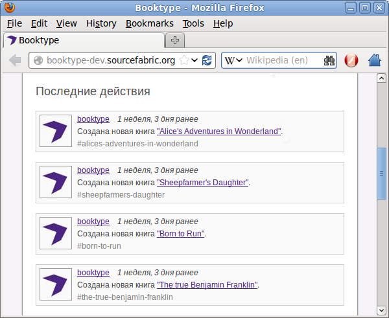This screenshot has height=318, width=389.
Task: Open the View menu
Action: click(67, 23)
